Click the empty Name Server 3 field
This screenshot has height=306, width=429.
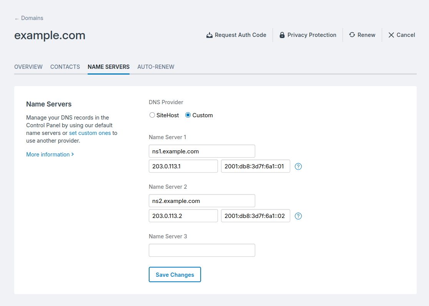click(202, 250)
